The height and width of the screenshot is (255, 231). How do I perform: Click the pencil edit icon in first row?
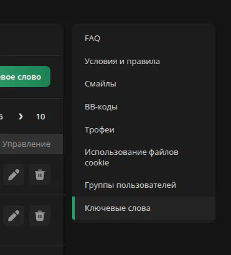coord(14,175)
